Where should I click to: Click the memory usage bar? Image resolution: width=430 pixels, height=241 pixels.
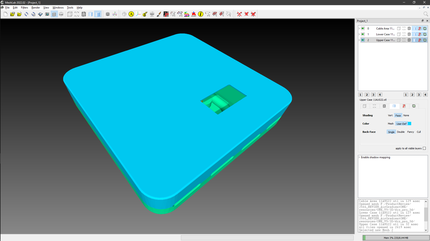(x=396, y=238)
